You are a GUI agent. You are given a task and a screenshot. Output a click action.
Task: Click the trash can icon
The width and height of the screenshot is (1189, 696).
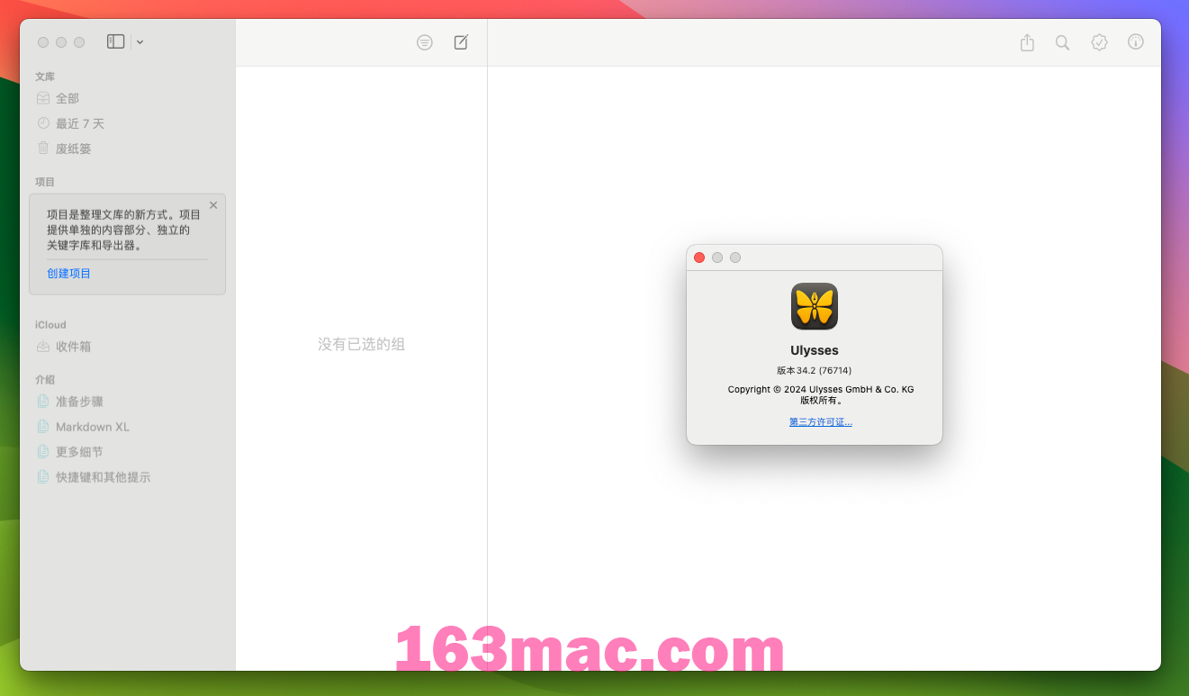tap(43, 148)
